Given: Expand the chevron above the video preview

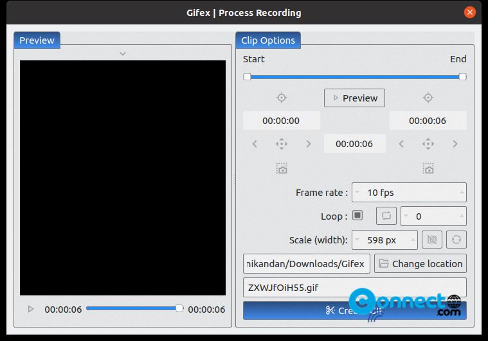Looking at the screenshot, I should tap(123, 54).
